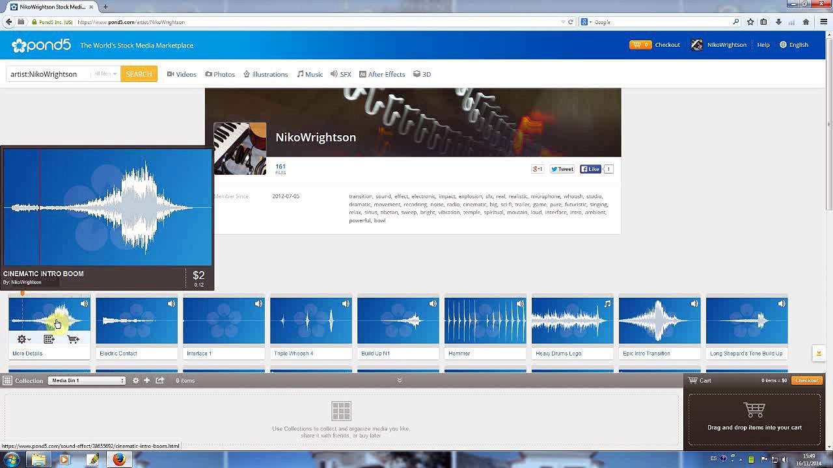
Task: Add hovered sound to collection via grid-plus icon
Action: point(49,339)
